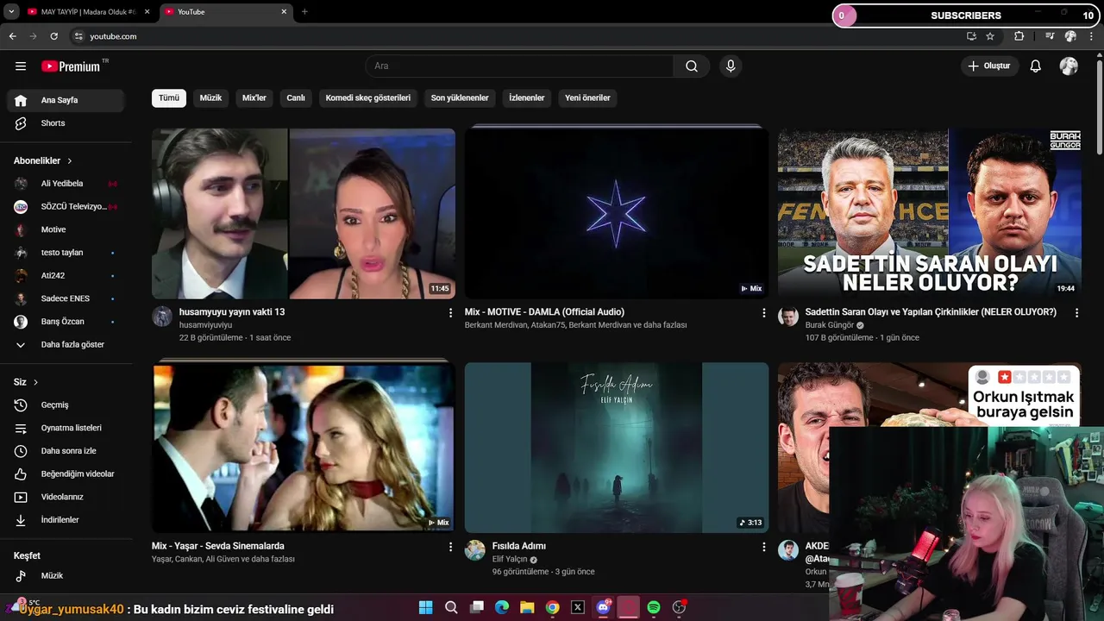The image size is (1104, 621).
Task: Open more options for Fısılda Adımı
Action: [763, 547]
